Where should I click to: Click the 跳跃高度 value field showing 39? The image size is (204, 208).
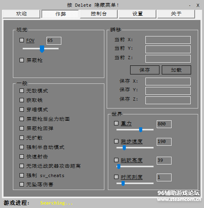click(164, 161)
